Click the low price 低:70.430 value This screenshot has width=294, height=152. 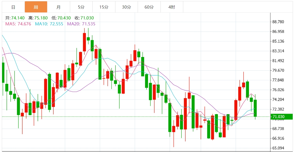tap(61, 18)
